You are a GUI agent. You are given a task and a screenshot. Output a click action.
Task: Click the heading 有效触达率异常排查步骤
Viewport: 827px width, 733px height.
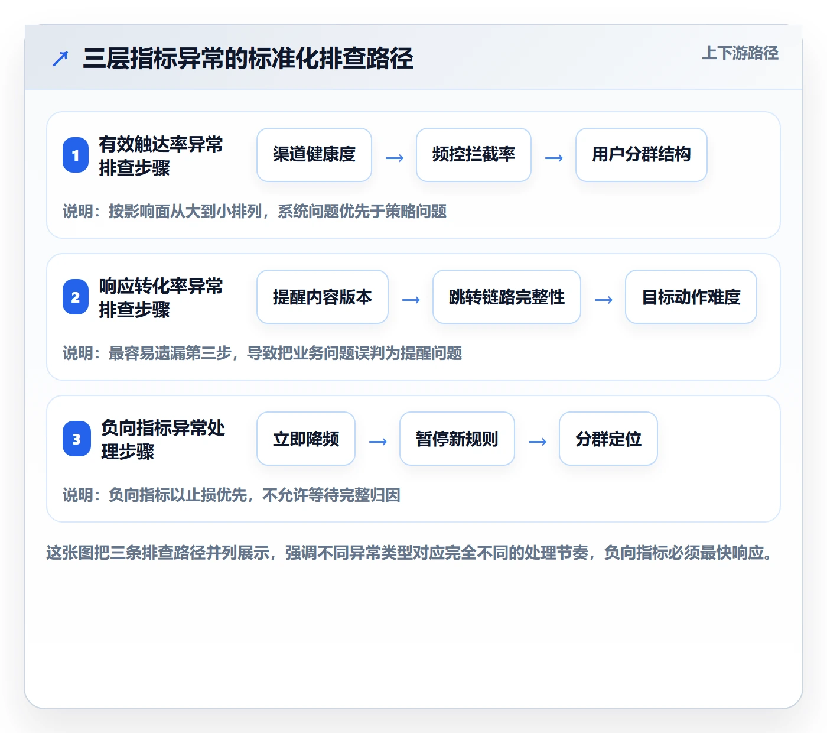pos(161,155)
